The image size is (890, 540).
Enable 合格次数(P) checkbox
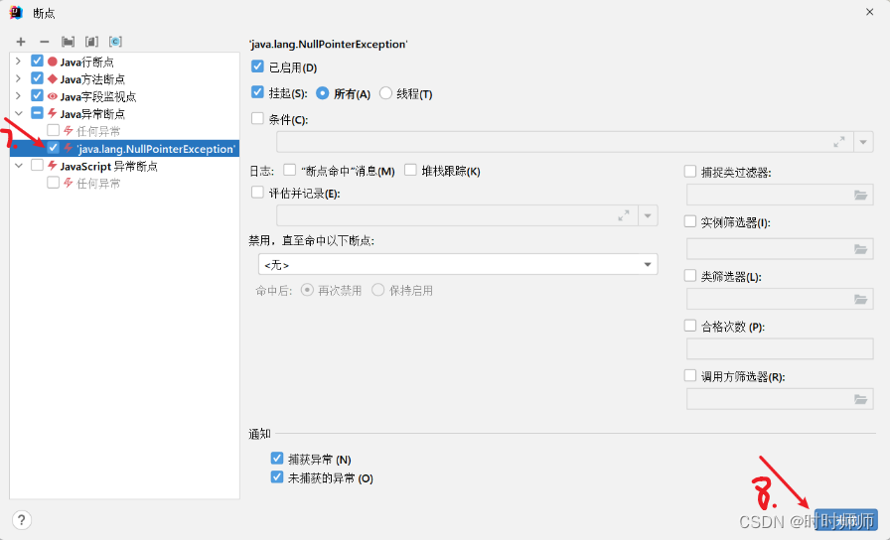tap(690, 326)
